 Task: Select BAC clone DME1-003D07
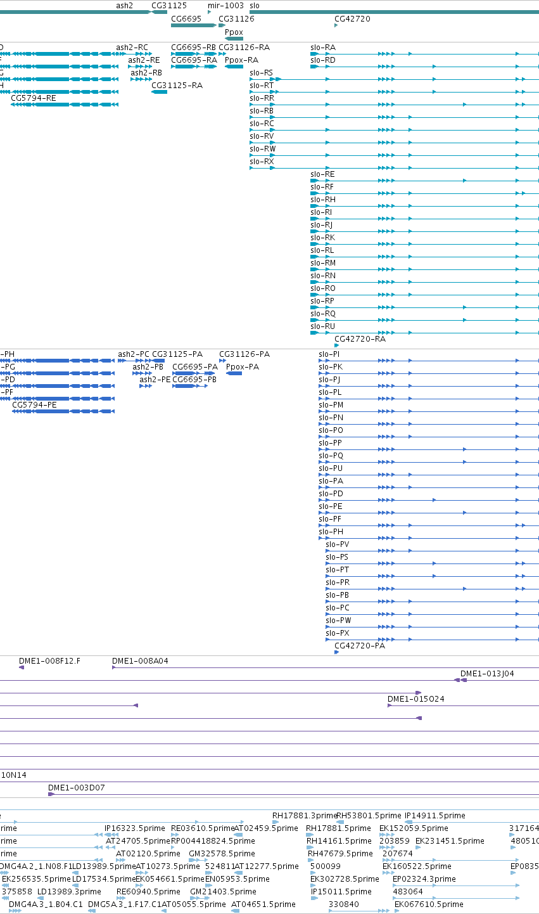click(x=77, y=788)
